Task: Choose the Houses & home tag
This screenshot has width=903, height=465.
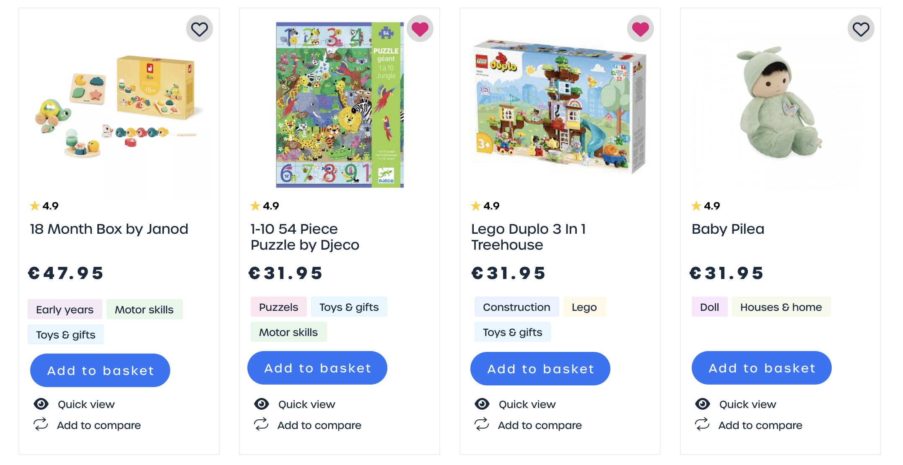Action: (781, 307)
